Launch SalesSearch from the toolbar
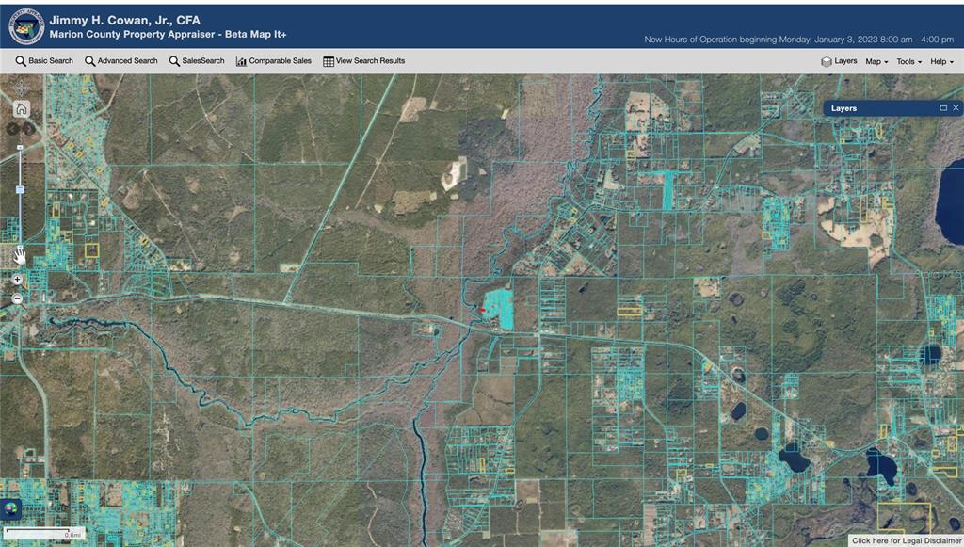 tap(197, 61)
